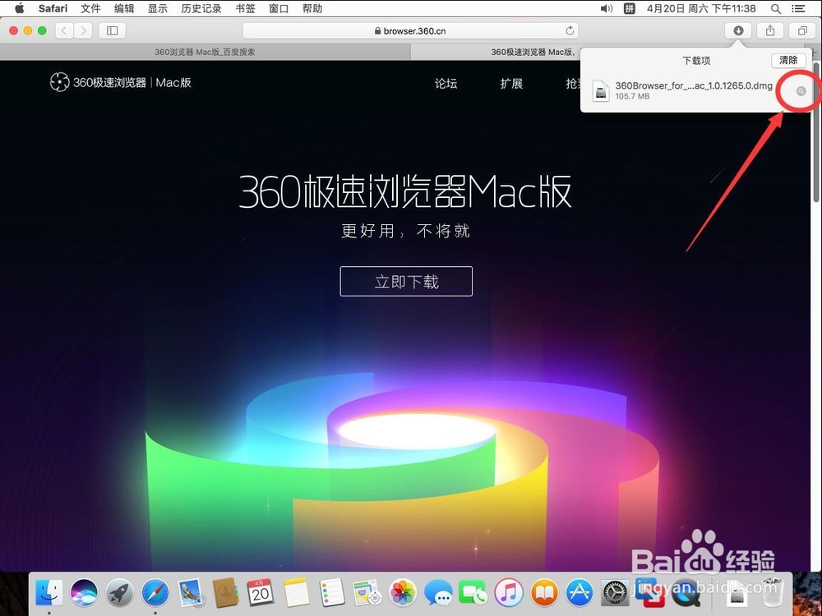
Task: Click Safari compass icon in Dock
Action: tap(155, 593)
